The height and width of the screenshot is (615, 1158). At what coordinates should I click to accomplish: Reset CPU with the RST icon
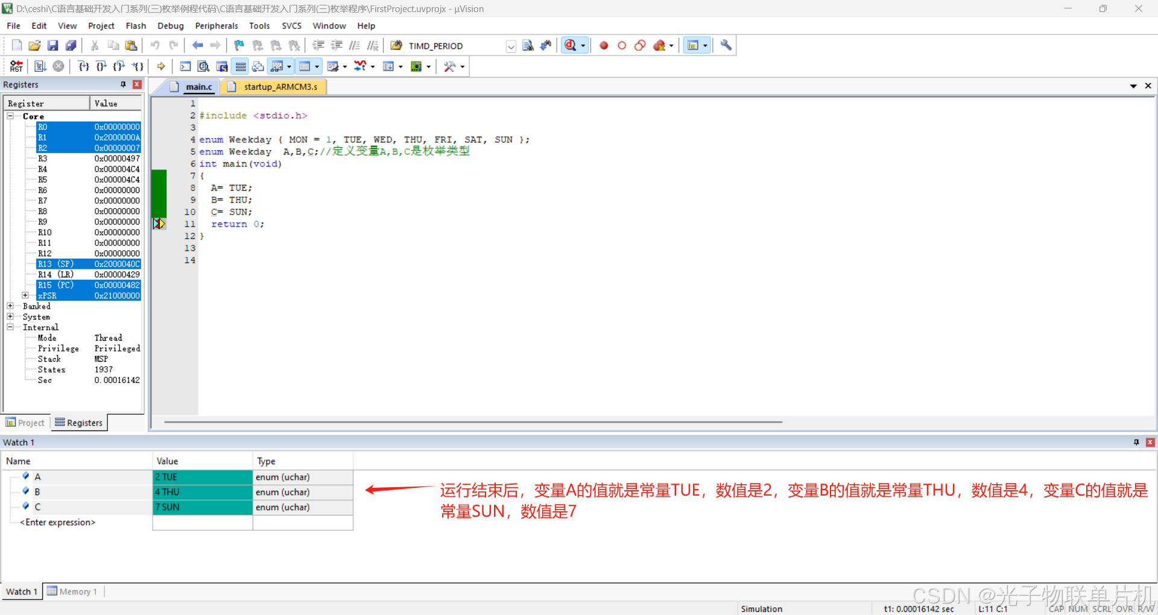pos(16,66)
